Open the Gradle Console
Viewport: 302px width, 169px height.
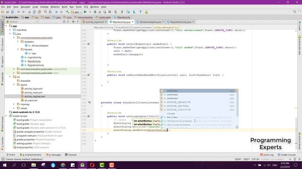click(x=287, y=155)
